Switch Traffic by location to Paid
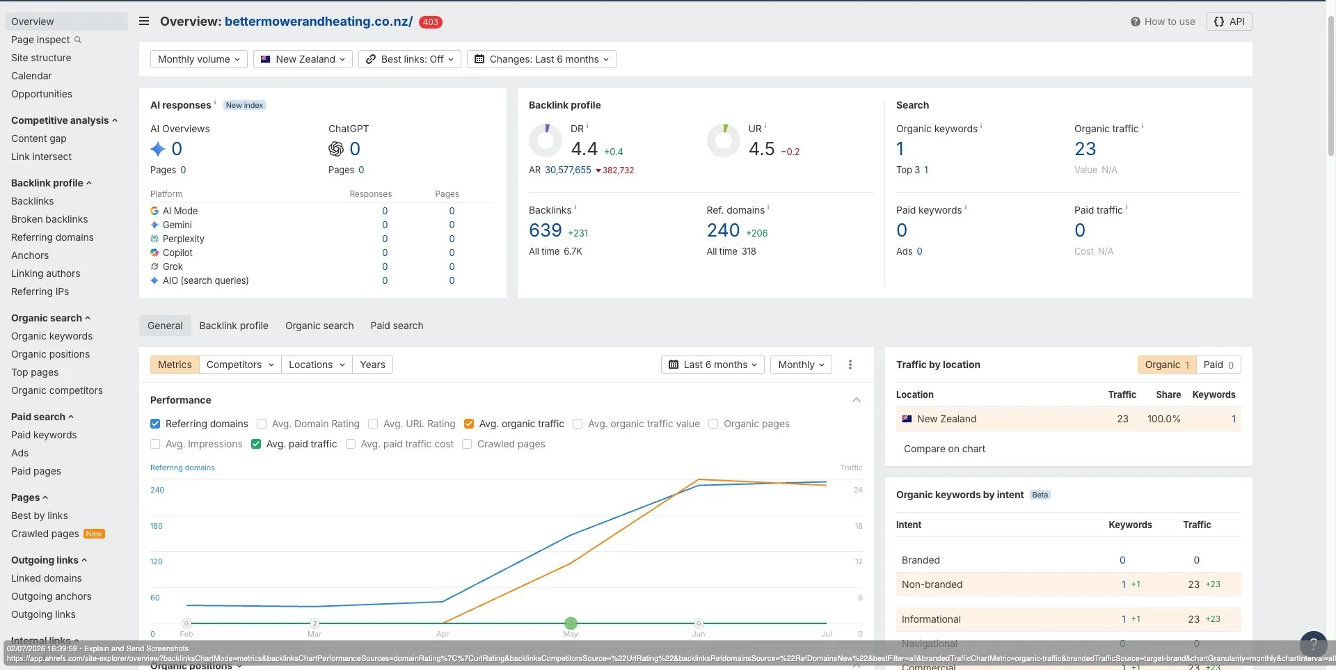Image resolution: width=1336 pixels, height=670 pixels. coord(1218,365)
